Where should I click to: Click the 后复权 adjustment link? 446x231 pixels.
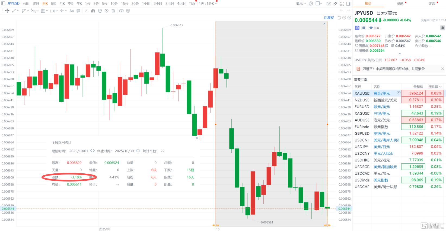coord(329,18)
